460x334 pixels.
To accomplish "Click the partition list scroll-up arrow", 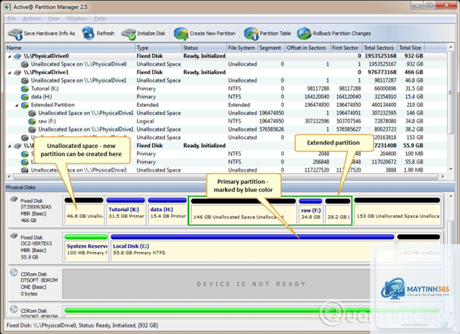I will [451, 47].
